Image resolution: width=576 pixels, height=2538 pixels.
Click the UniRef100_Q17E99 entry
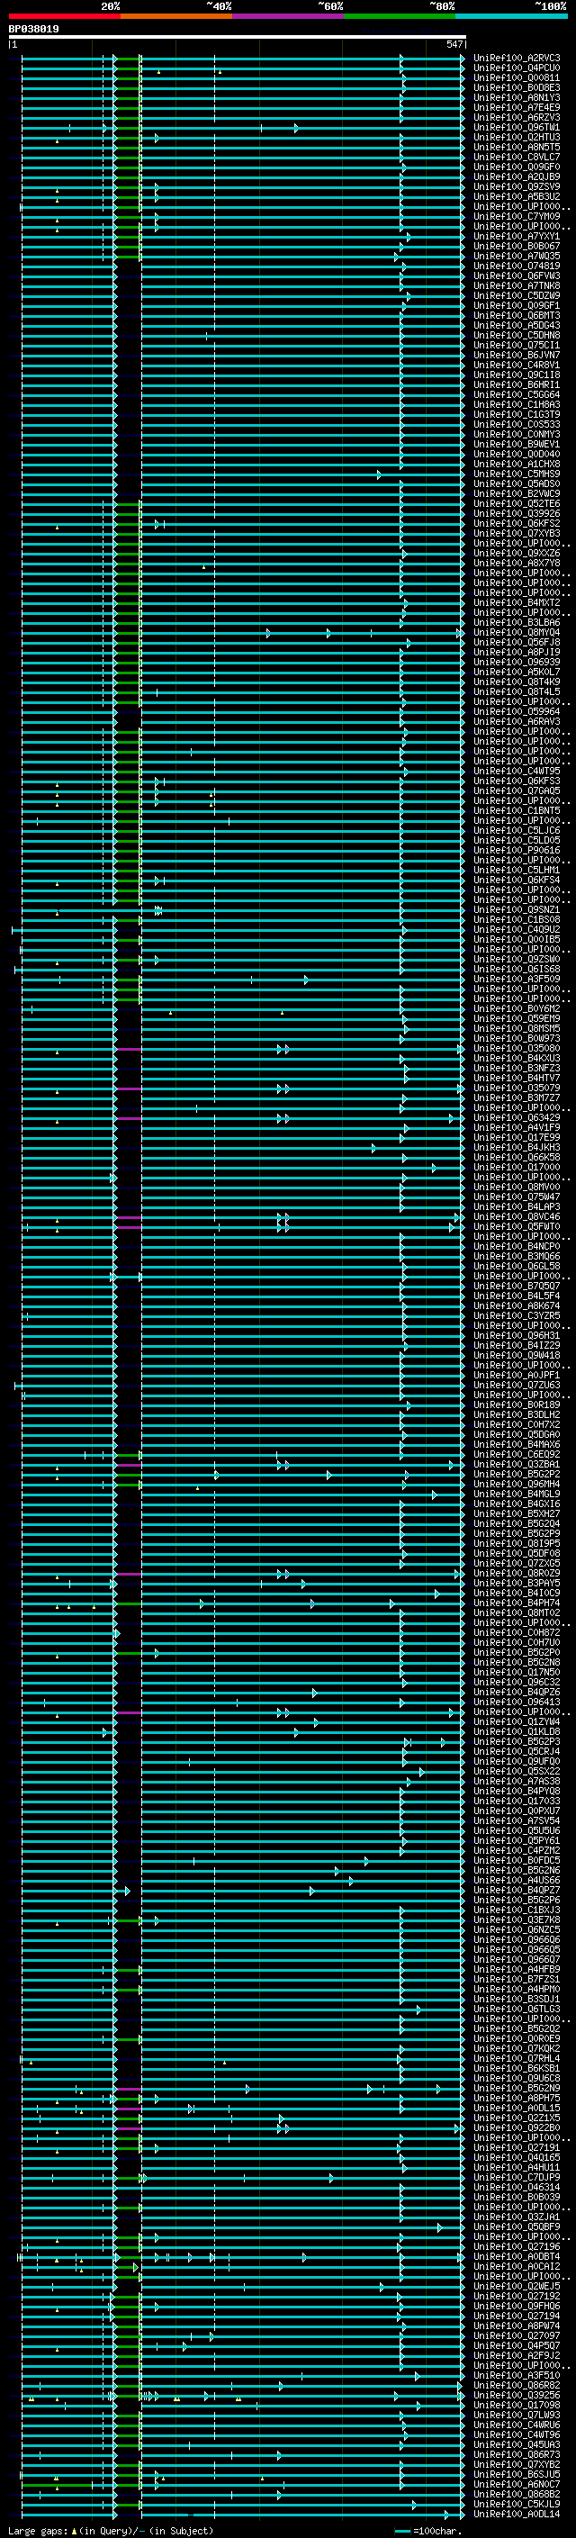tap(516, 1137)
